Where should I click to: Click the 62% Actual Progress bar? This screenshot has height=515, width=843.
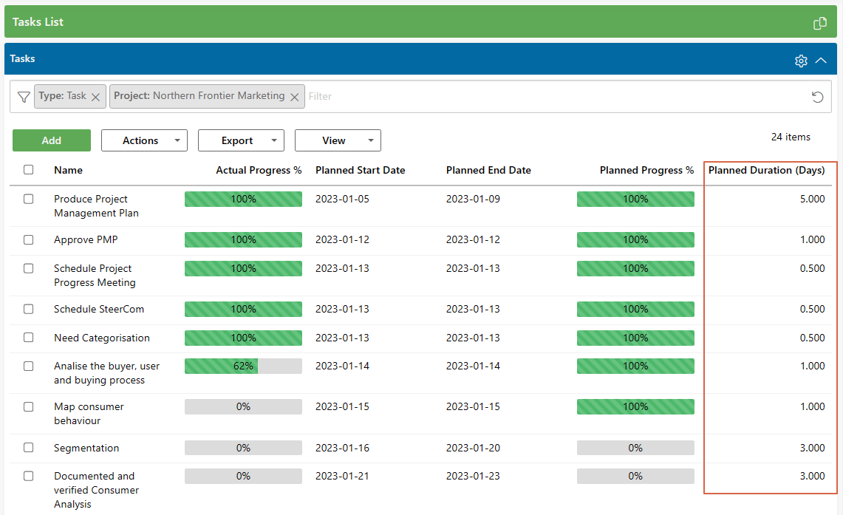pyautogui.click(x=242, y=366)
